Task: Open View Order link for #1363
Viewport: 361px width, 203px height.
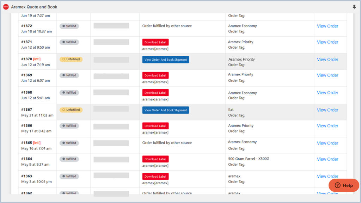Action: click(328, 176)
